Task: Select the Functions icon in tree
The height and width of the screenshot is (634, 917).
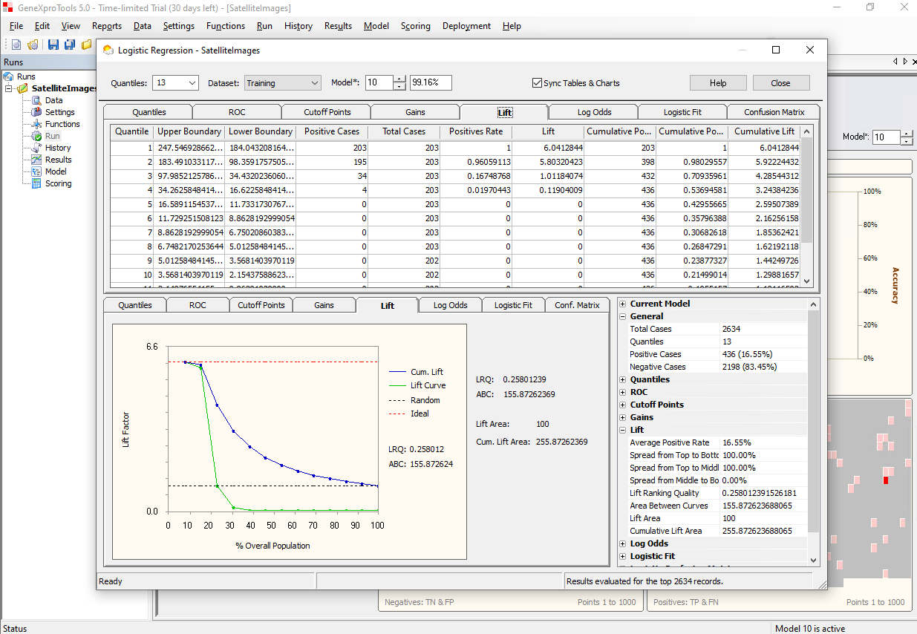Action: tap(36, 124)
